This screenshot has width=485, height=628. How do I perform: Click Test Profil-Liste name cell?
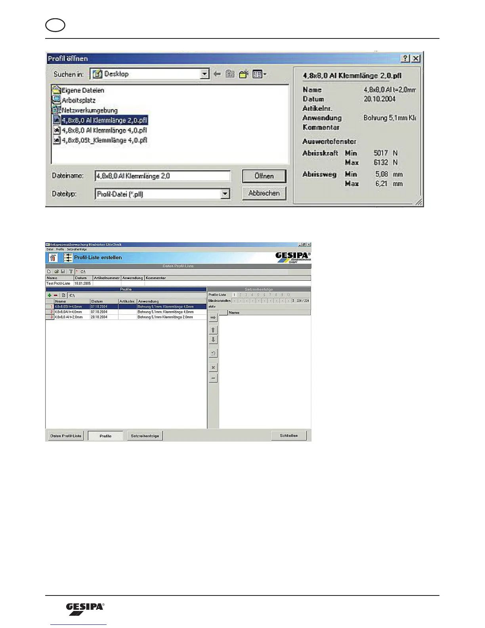click(59, 283)
